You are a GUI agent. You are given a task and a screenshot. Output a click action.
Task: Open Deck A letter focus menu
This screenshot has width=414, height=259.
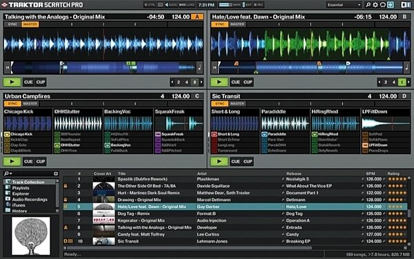click(x=197, y=17)
